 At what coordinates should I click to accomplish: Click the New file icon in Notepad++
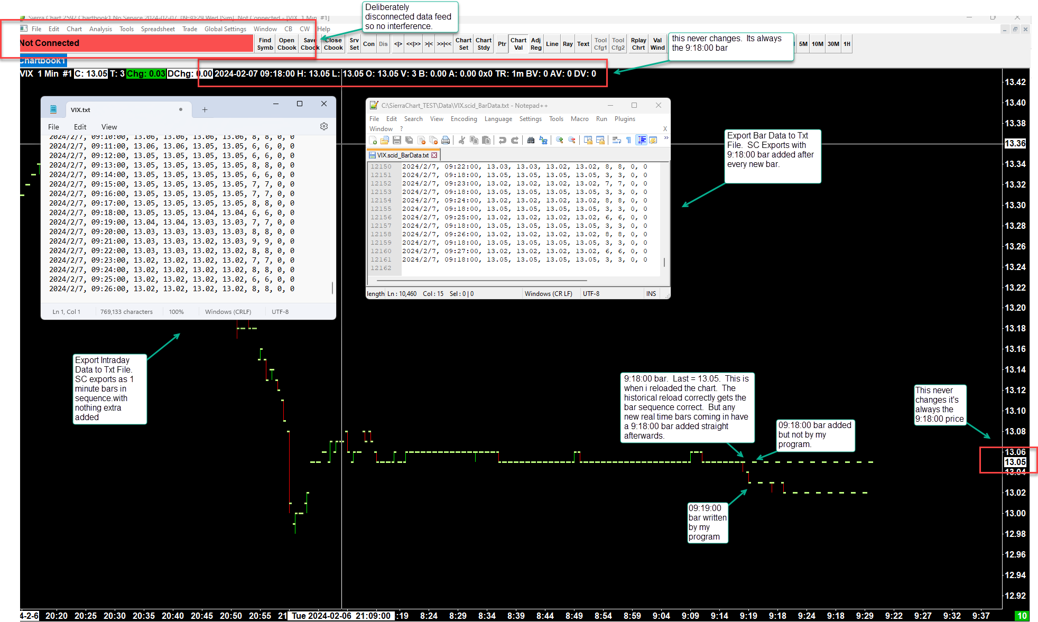pos(373,140)
